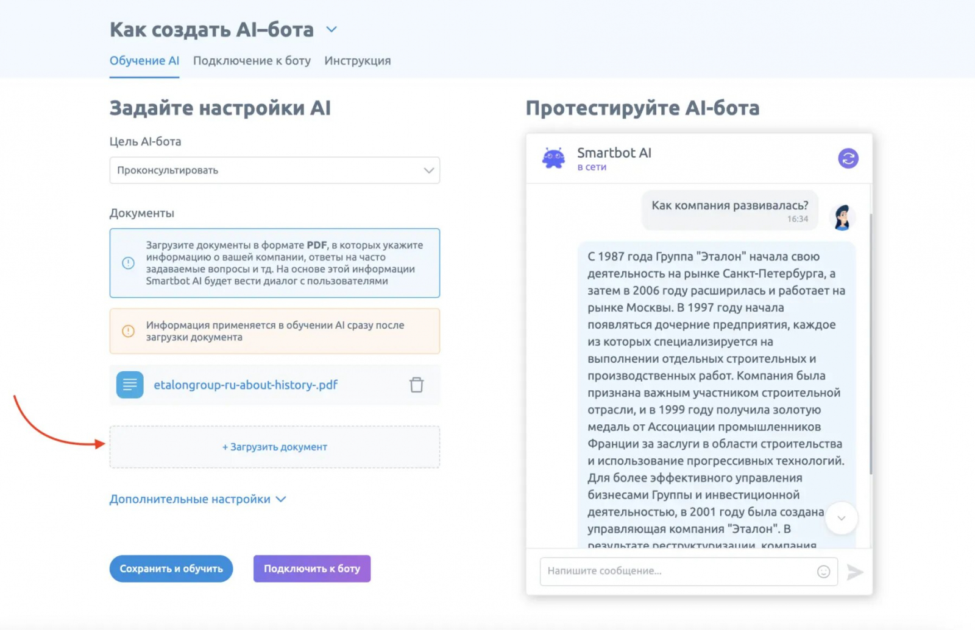
Task: Open the emoji picker in message field
Action: [823, 572]
